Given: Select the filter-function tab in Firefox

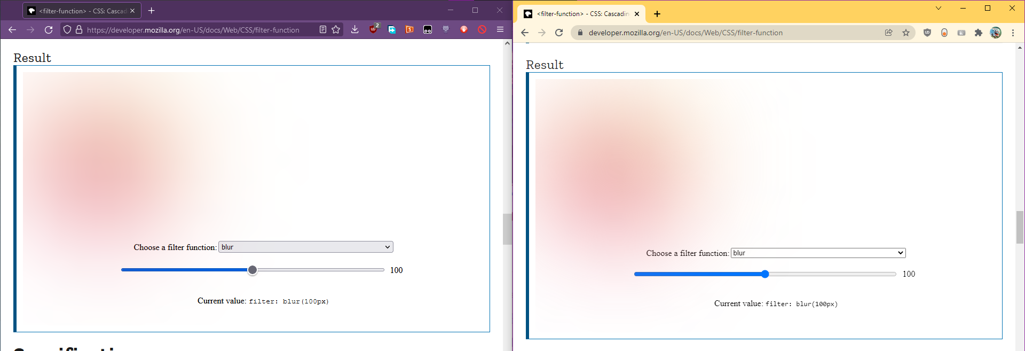Looking at the screenshot, I should (x=82, y=11).
